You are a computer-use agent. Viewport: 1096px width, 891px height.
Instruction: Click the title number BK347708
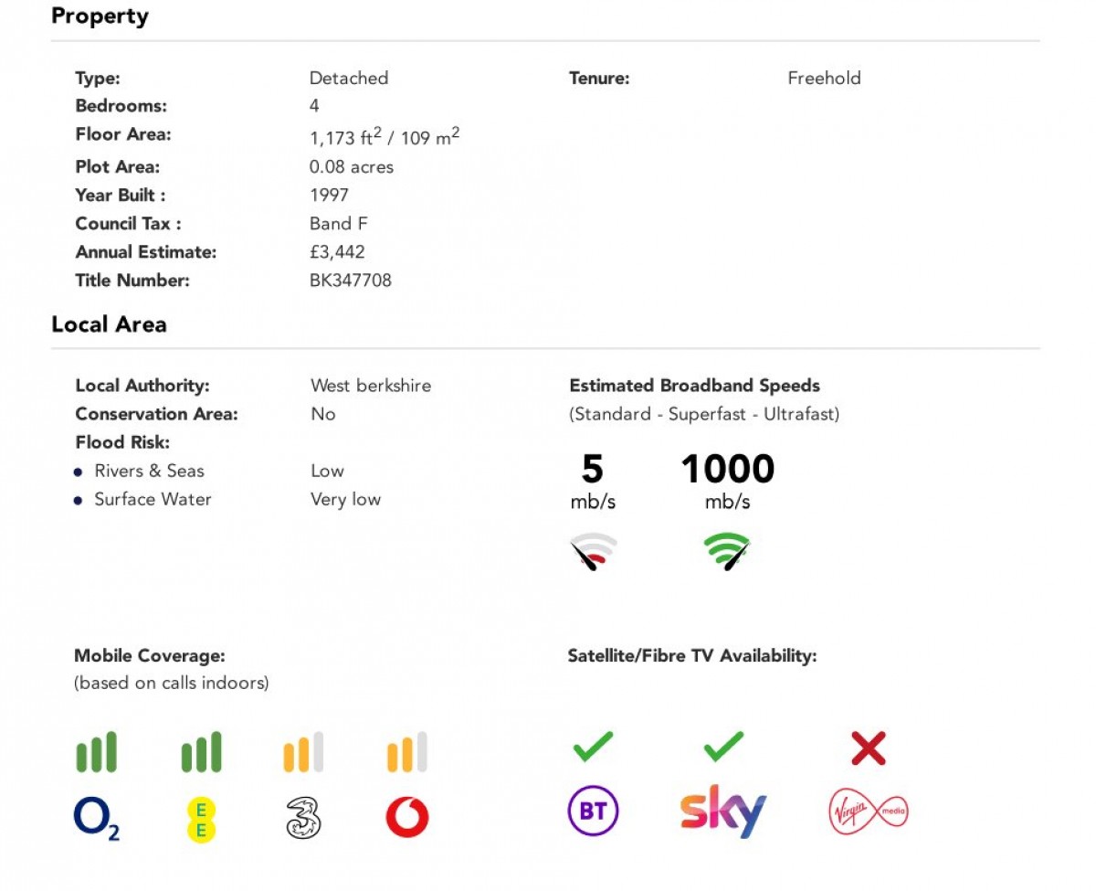pos(351,281)
